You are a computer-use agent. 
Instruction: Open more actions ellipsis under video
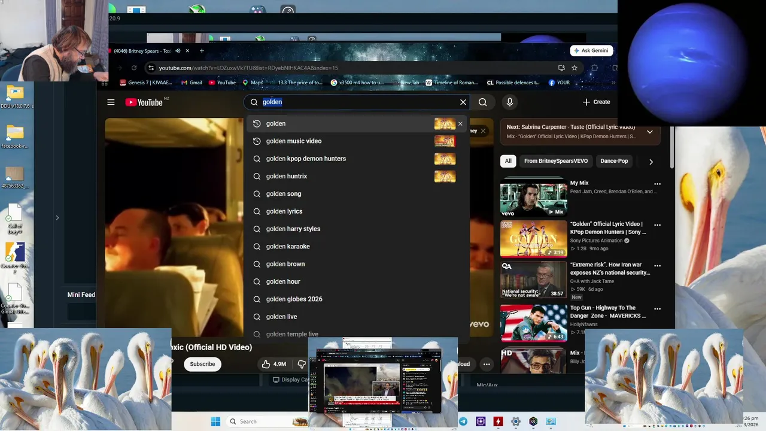point(487,364)
